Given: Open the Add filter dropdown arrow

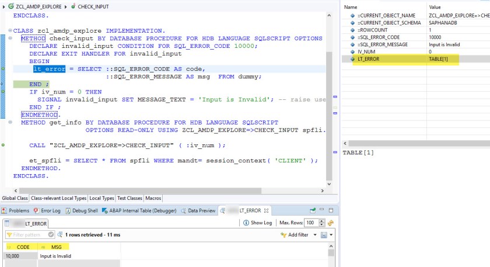Looking at the screenshot, I should pos(314,234).
